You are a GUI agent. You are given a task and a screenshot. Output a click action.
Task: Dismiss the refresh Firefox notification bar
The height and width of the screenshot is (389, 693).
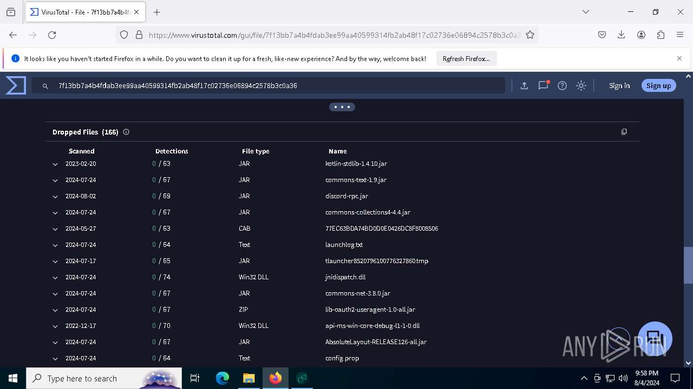click(679, 58)
